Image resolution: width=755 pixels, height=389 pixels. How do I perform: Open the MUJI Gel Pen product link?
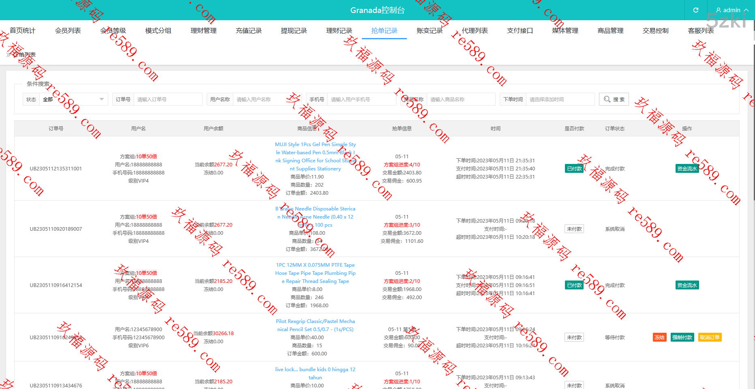pos(315,157)
